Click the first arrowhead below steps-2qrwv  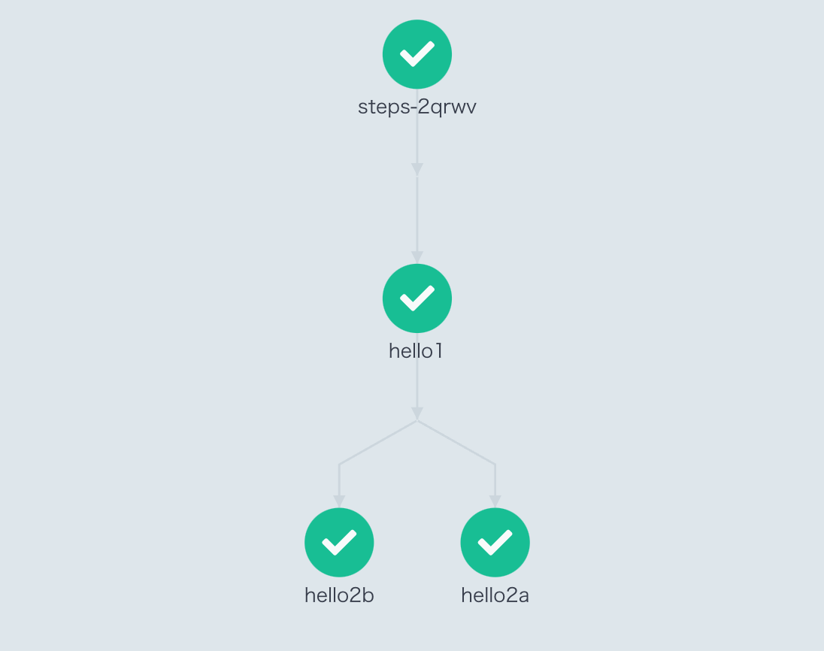pyautogui.click(x=417, y=169)
